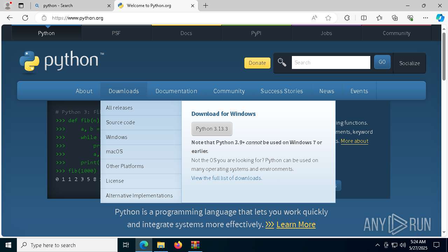The image size is (448, 252).
Task: Choose macOS in Downloads menu
Action: [141, 152]
